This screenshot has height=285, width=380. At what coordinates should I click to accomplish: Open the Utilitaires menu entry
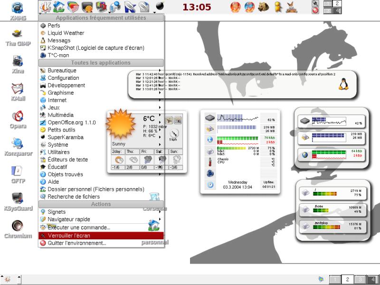[101, 152]
